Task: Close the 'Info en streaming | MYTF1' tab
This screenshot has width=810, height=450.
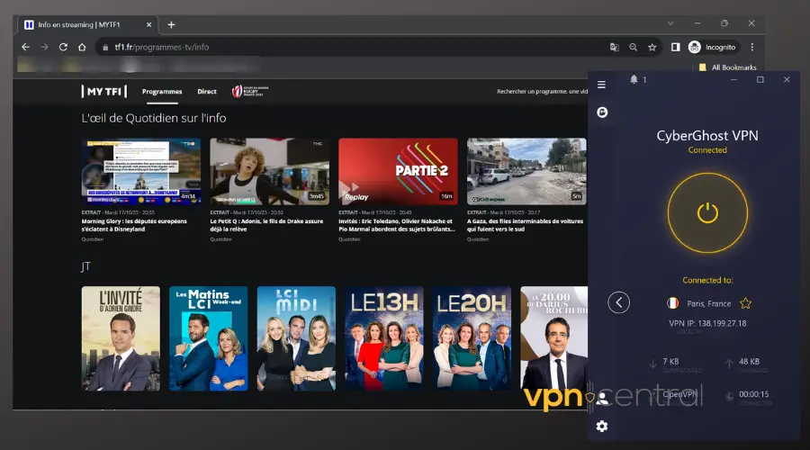Action: (x=148, y=24)
